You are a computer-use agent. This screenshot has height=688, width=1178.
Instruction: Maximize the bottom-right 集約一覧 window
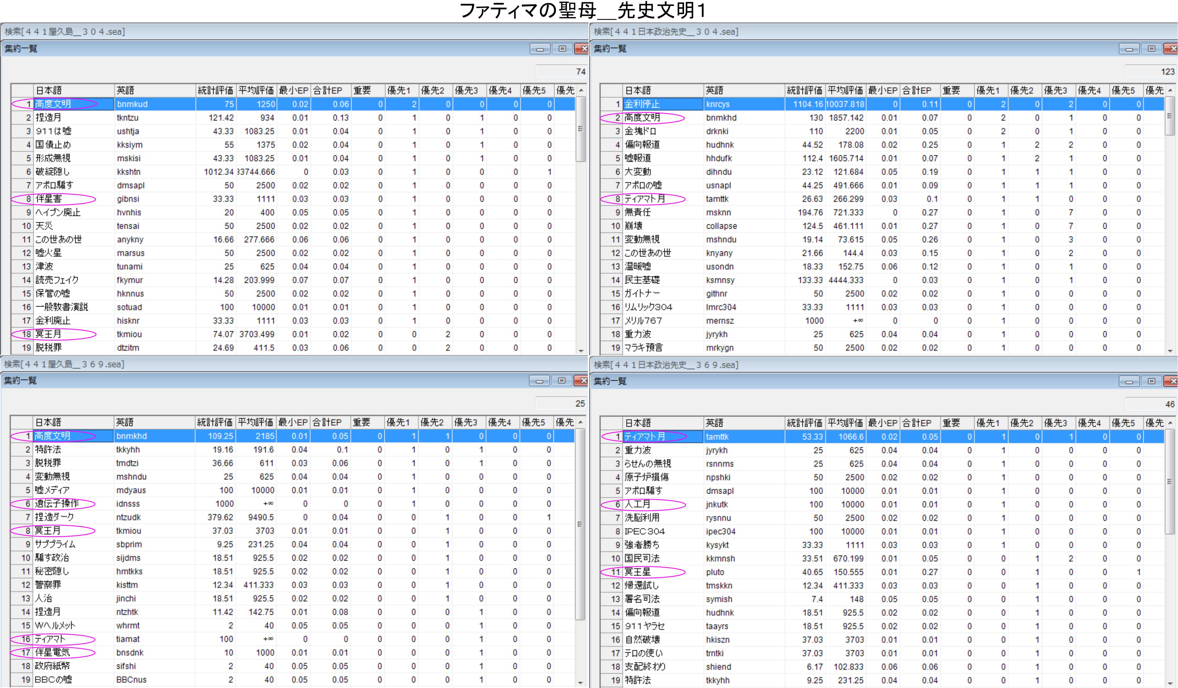tap(1151, 381)
